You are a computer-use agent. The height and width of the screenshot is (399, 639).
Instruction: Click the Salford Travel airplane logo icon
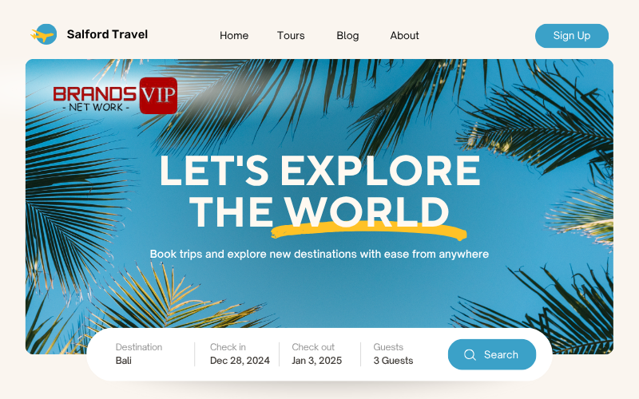44,34
